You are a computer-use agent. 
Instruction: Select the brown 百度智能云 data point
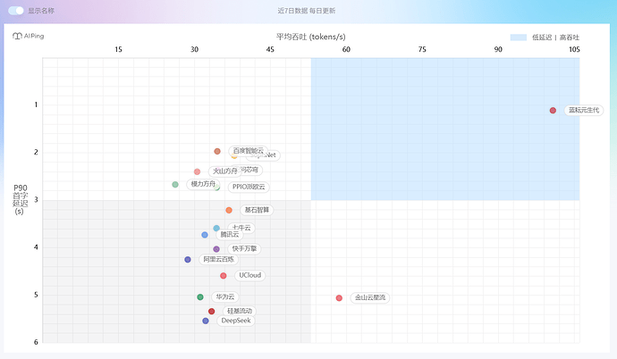217,151
